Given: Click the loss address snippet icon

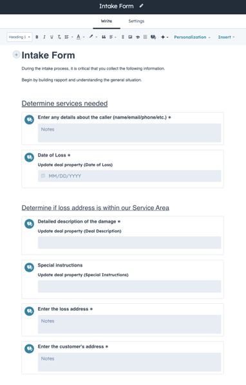Looking at the screenshot, I should point(29,312).
